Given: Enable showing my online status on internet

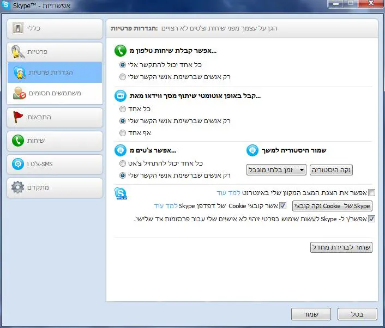Looking at the screenshot, I should tap(371, 193).
